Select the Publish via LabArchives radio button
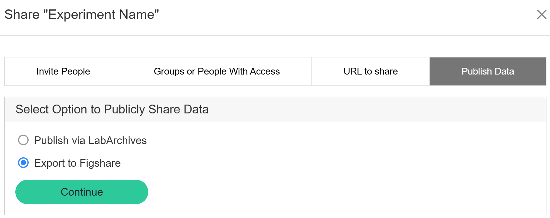The width and height of the screenshot is (550, 218). (23, 140)
